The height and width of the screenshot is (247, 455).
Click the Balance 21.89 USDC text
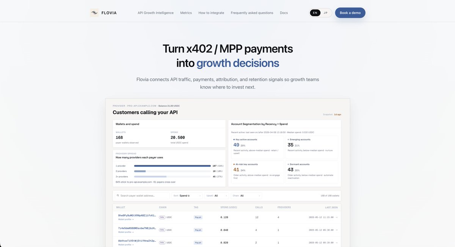[169, 106]
